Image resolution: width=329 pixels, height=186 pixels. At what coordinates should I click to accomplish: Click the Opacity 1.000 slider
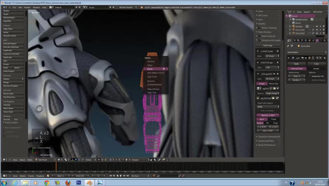tap(268, 115)
